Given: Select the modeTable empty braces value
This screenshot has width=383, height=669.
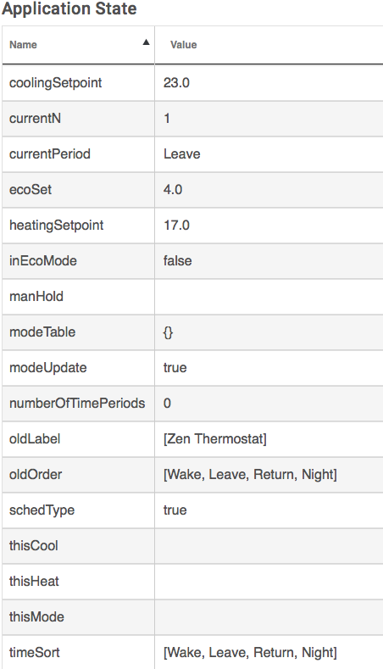Looking at the screenshot, I should point(168,332).
